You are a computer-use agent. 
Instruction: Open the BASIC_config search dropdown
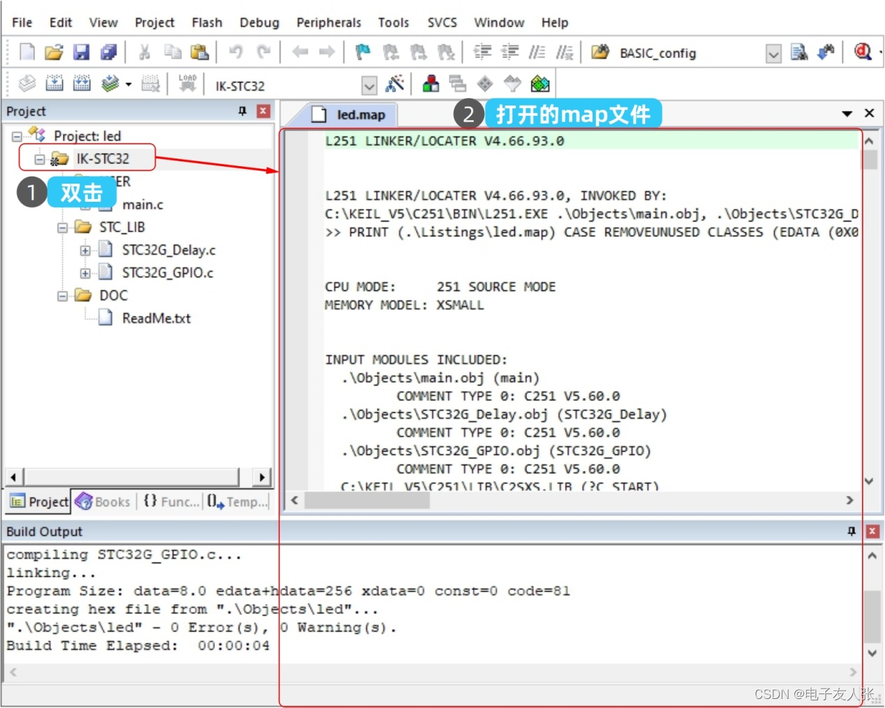tap(773, 54)
